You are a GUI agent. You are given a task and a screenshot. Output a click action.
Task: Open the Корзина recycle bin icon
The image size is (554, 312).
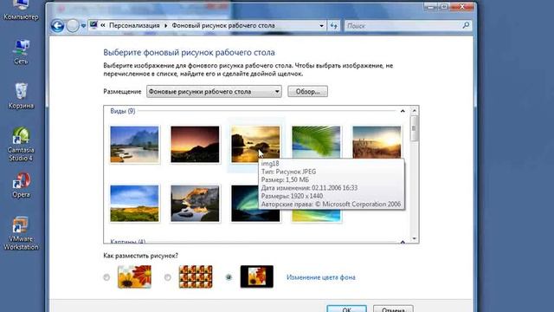pyautogui.click(x=21, y=96)
